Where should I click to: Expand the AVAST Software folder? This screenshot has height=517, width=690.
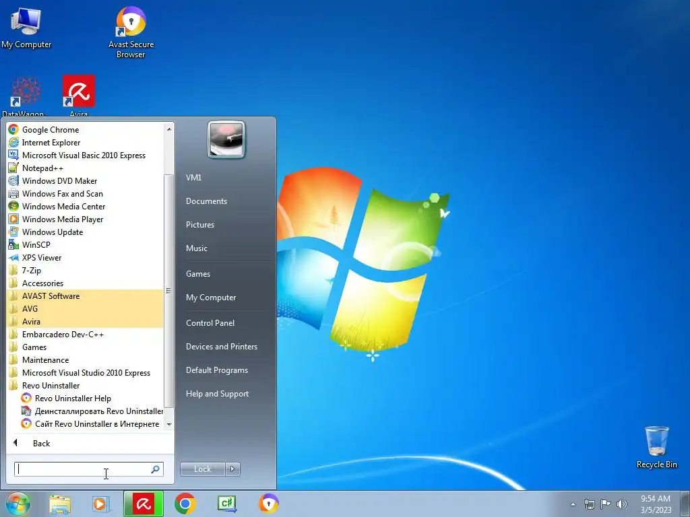pos(86,296)
